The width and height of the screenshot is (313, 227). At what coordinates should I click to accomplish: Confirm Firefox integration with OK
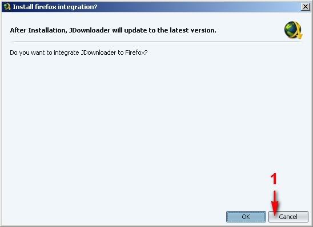coord(246,217)
